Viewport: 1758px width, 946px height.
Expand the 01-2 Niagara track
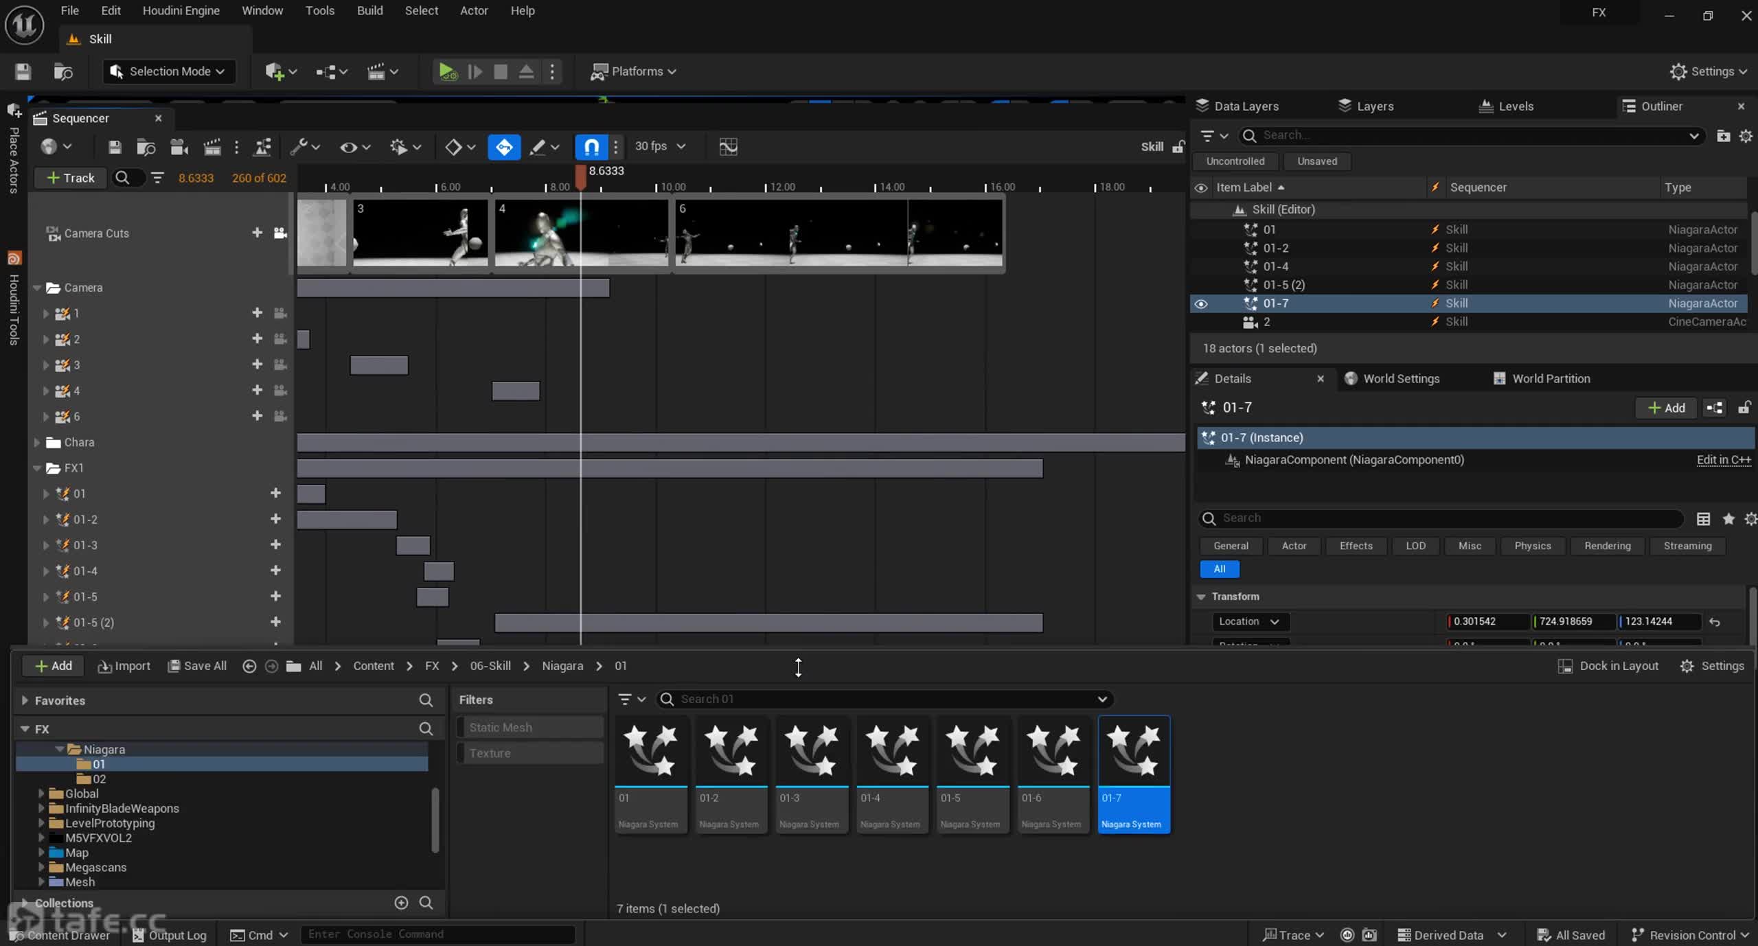pyautogui.click(x=46, y=520)
